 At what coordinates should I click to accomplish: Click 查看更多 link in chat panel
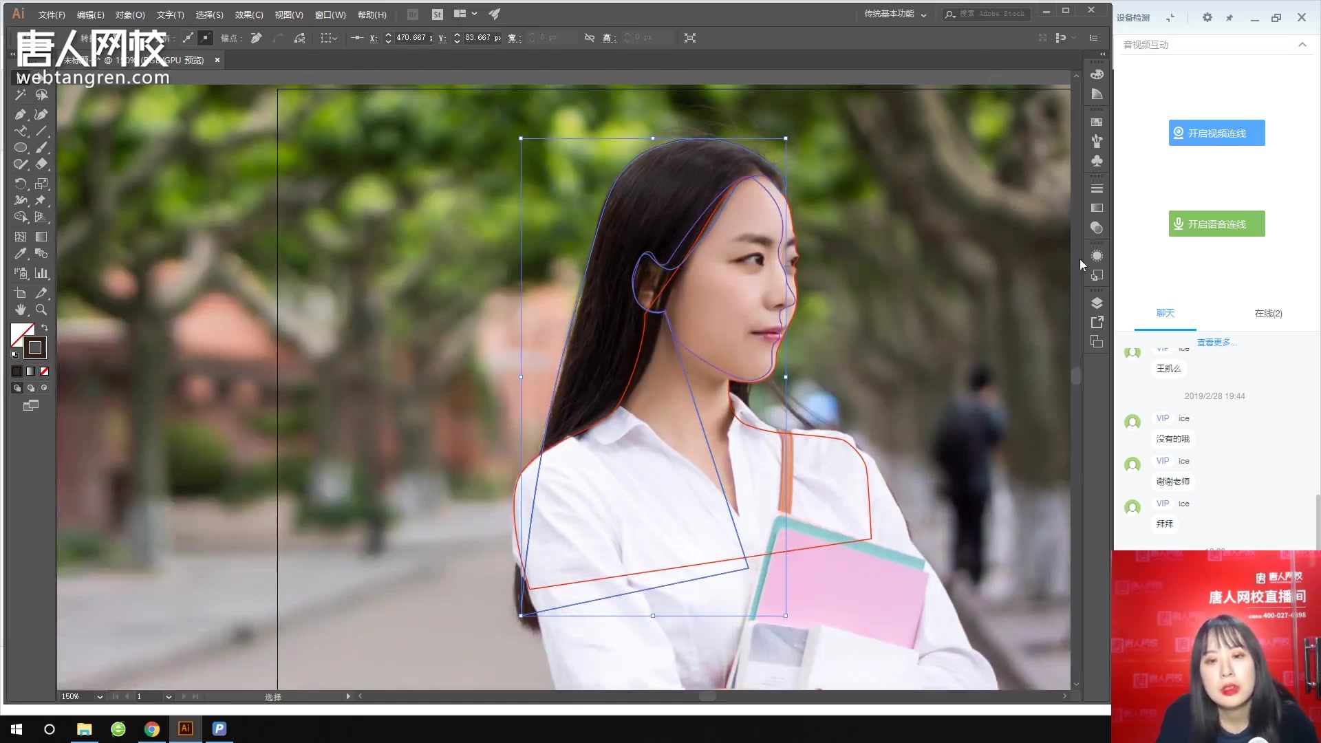pos(1216,342)
